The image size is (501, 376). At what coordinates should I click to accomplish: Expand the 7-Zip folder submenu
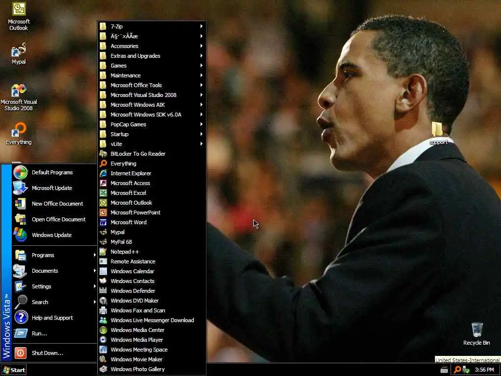tap(152, 26)
